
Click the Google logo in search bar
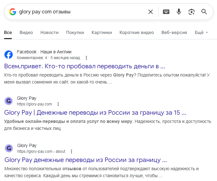[x=13, y=12]
